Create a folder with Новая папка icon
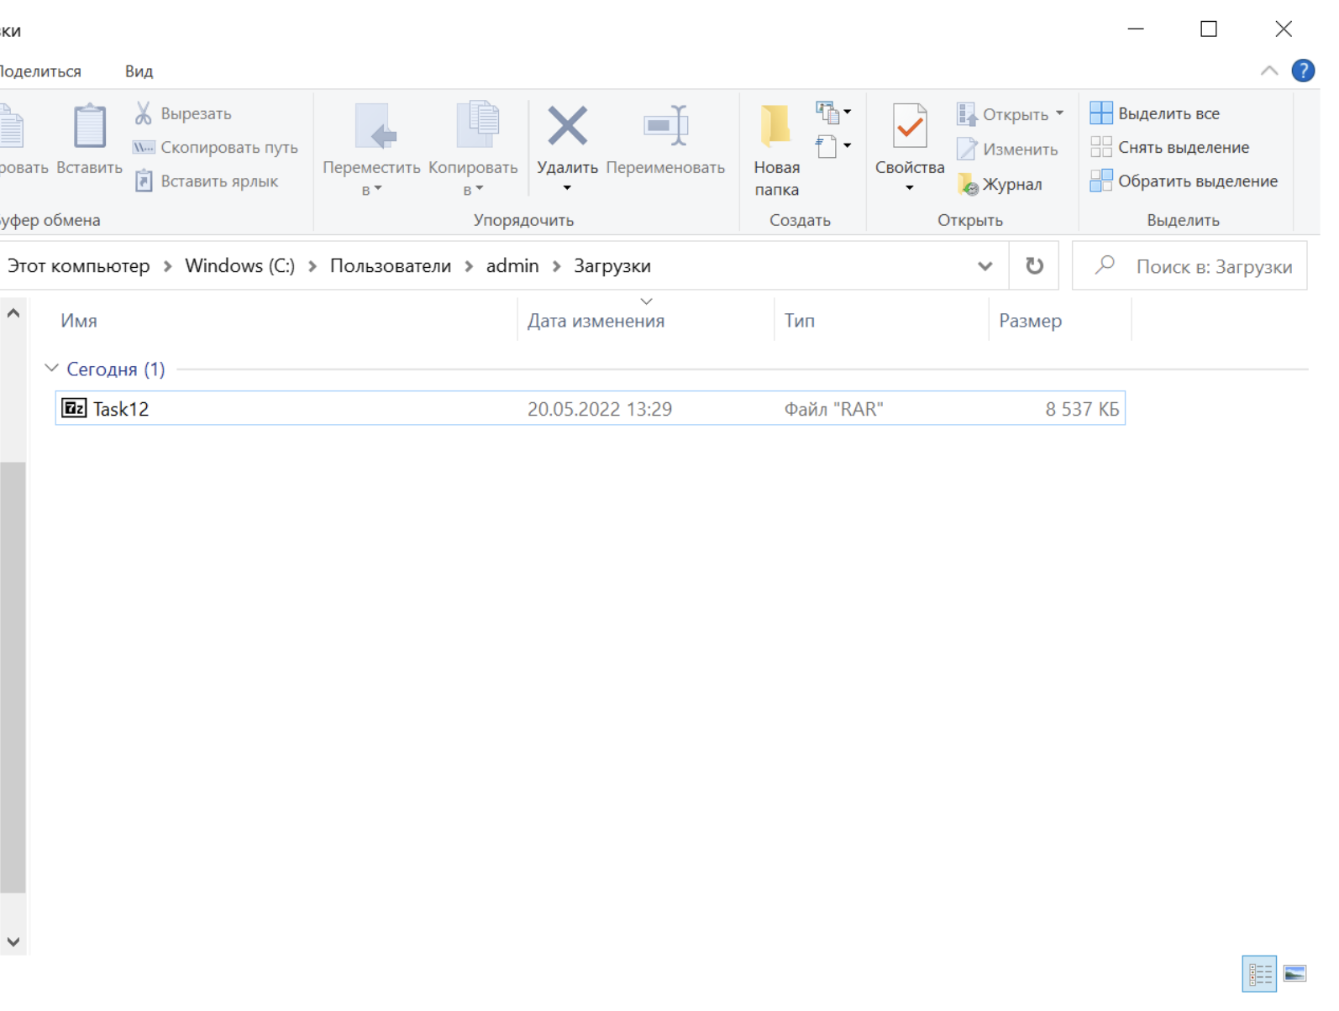Screen dimensions: 1339x1011 click(x=775, y=126)
